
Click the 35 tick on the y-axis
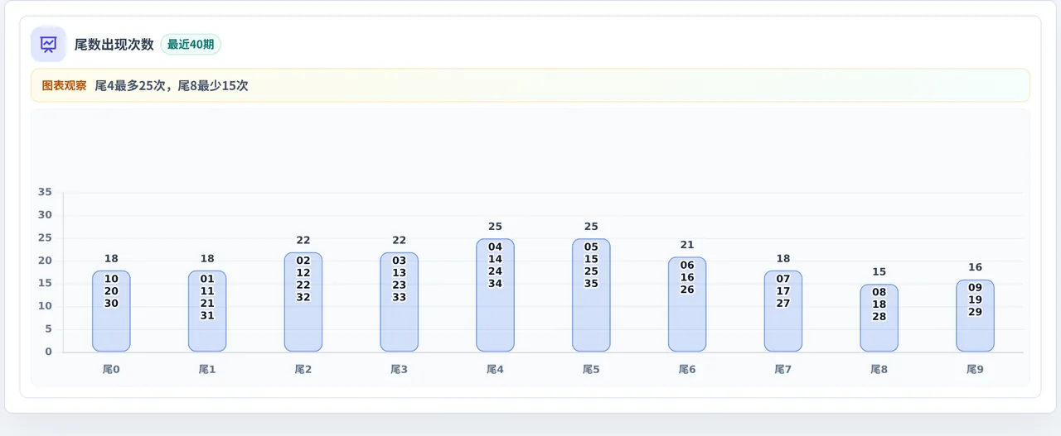45,192
